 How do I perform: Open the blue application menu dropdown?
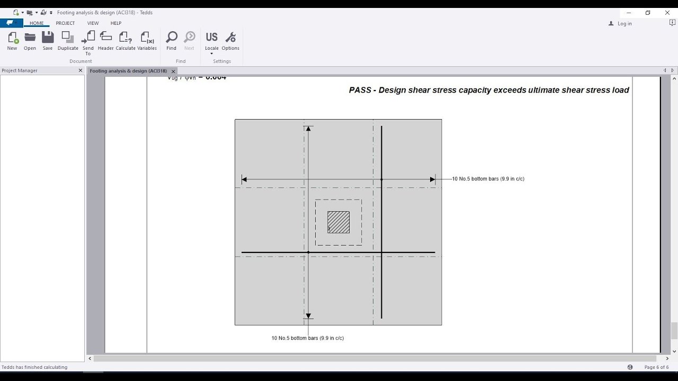coord(11,23)
